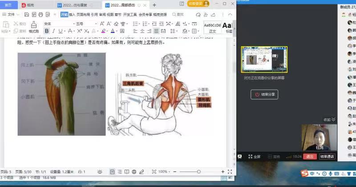The image size is (356, 187).
Task: Click the Format Painter brush icon
Action: (33, 25)
